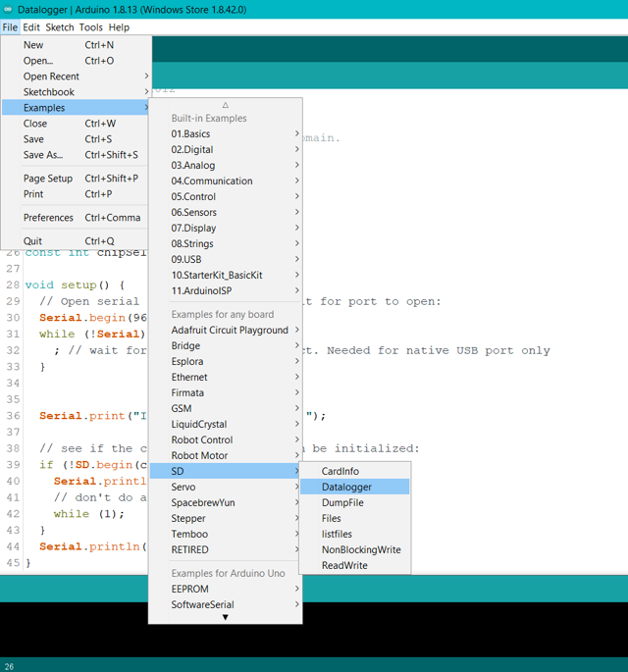Expand Bridge library examples
The image size is (628, 672).
(226, 346)
